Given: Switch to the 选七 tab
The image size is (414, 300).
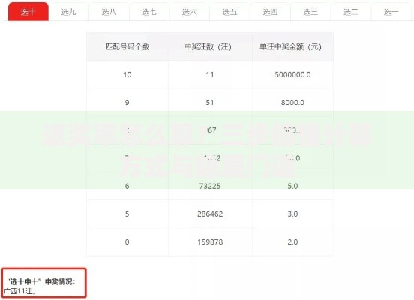Looking at the screenshot, I should coord(149,12).
